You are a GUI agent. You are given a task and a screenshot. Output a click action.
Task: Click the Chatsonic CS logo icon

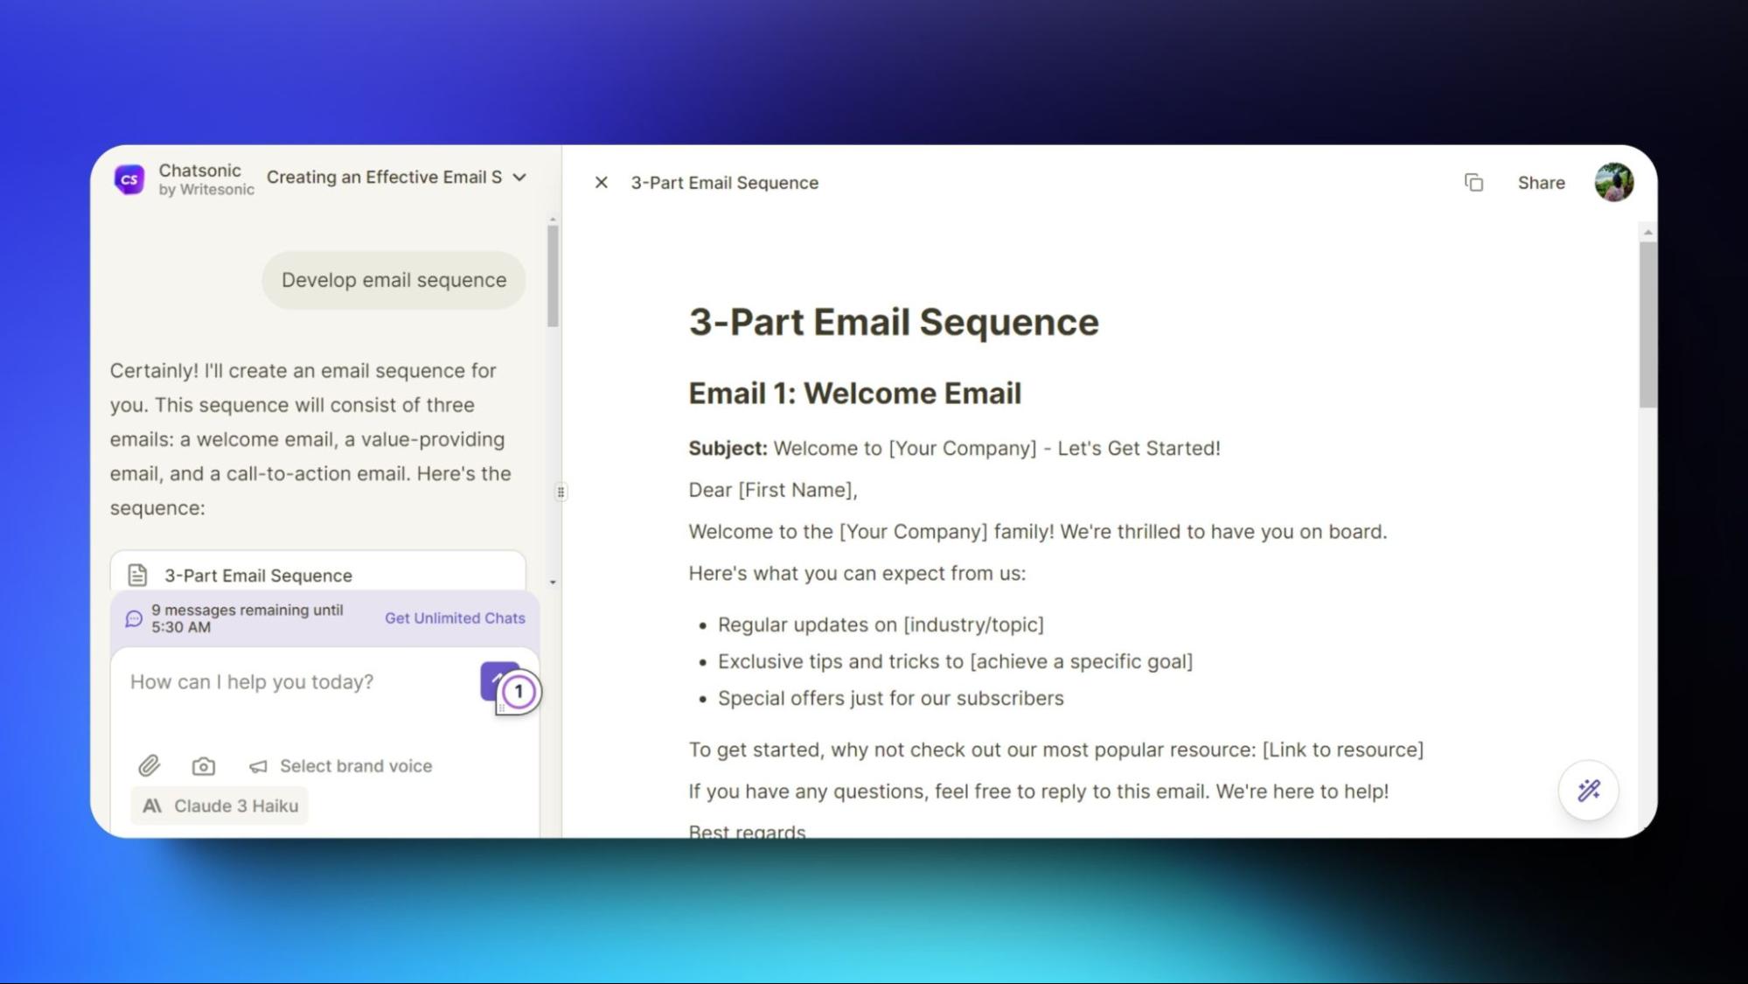point(129,179)
